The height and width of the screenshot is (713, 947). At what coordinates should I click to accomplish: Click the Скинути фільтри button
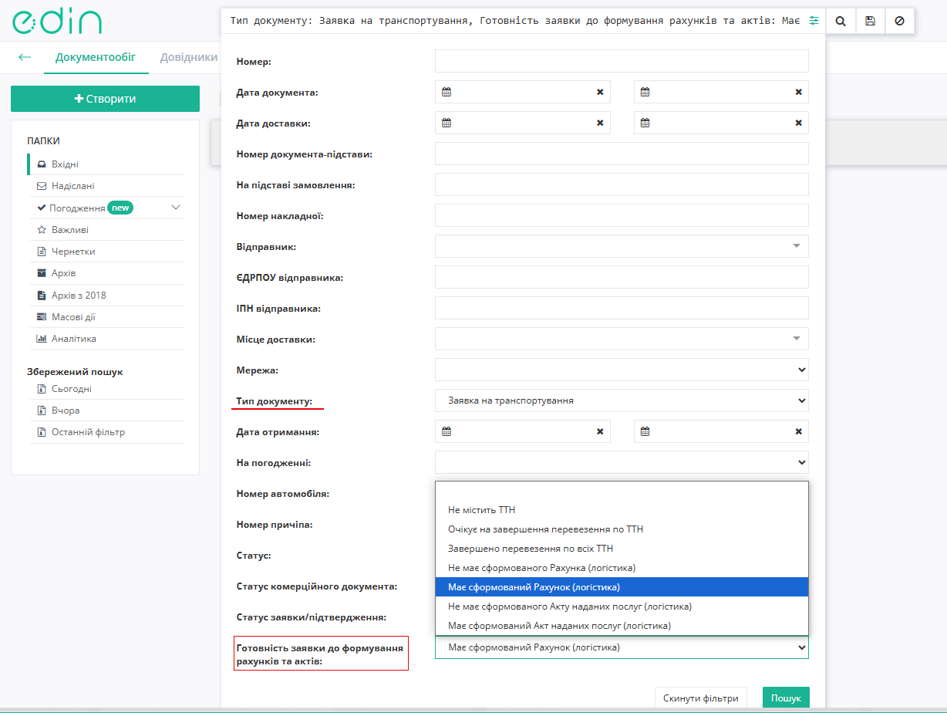(701, 698)
